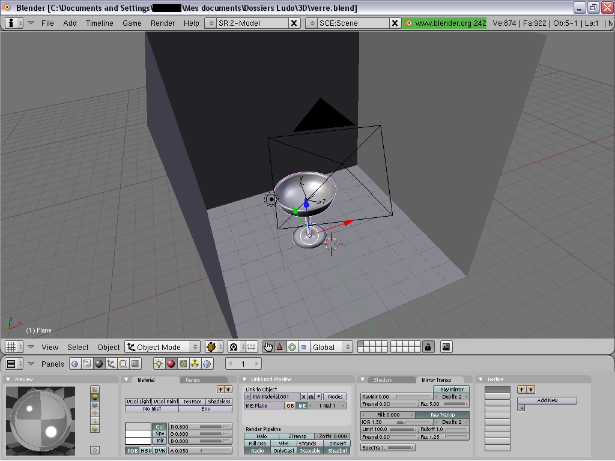Show Texture buttons sub-context icon
Viewport: 615px width, 461px height.
(x=183, y=364)
